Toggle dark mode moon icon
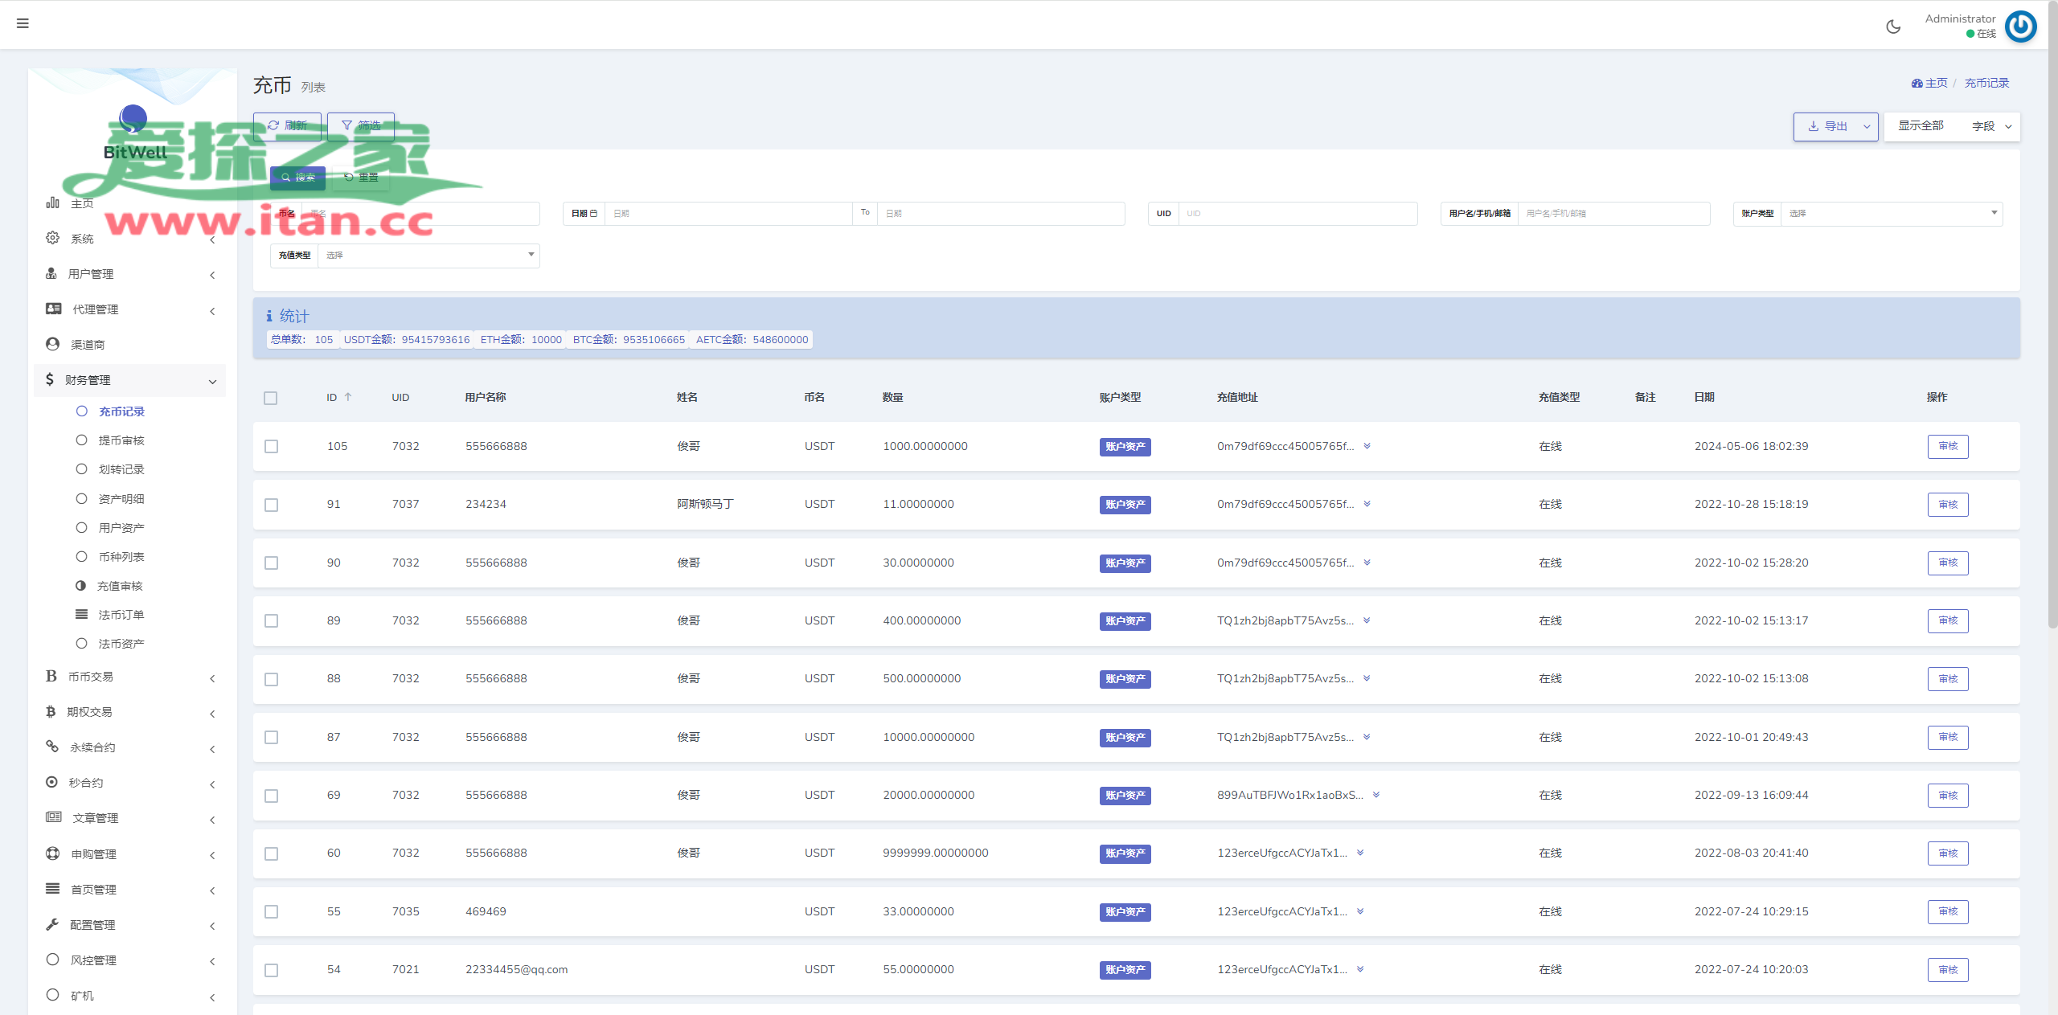2058x1015 pixels. pos(1893,27)
